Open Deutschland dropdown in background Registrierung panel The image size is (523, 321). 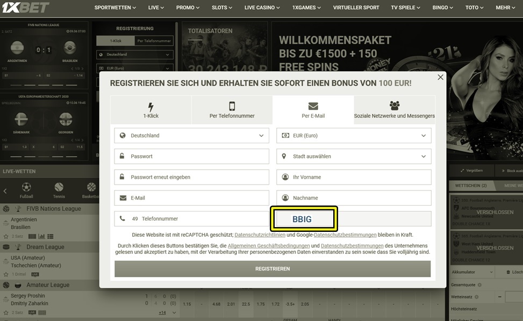click(135, 54)
